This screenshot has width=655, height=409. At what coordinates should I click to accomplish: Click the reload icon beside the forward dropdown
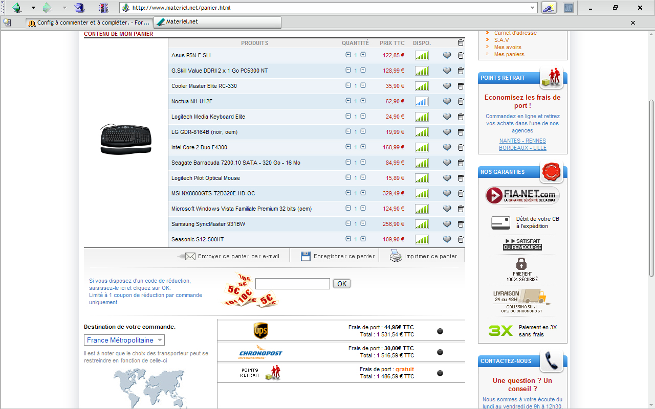pyautogui.click(x=79, y=8)
